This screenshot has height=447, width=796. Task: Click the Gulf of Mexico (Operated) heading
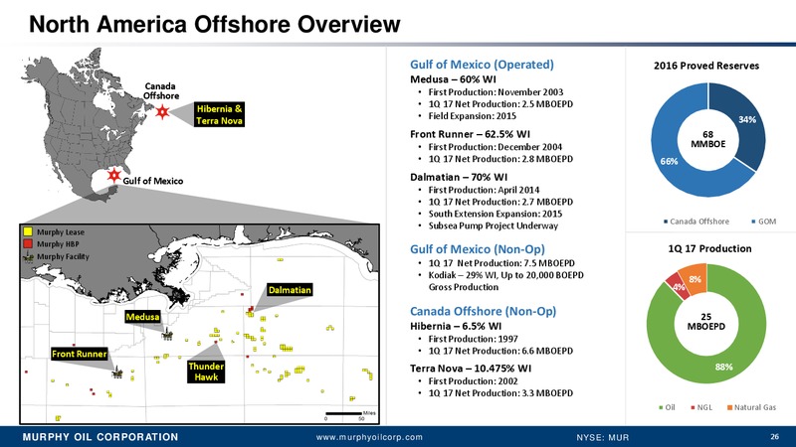click(x=482, y=65)
